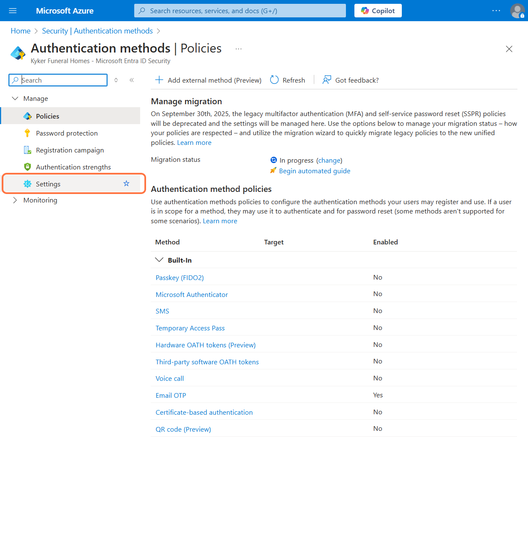
Task: Collapse the Built-In methods group
Action: point(159,260)
